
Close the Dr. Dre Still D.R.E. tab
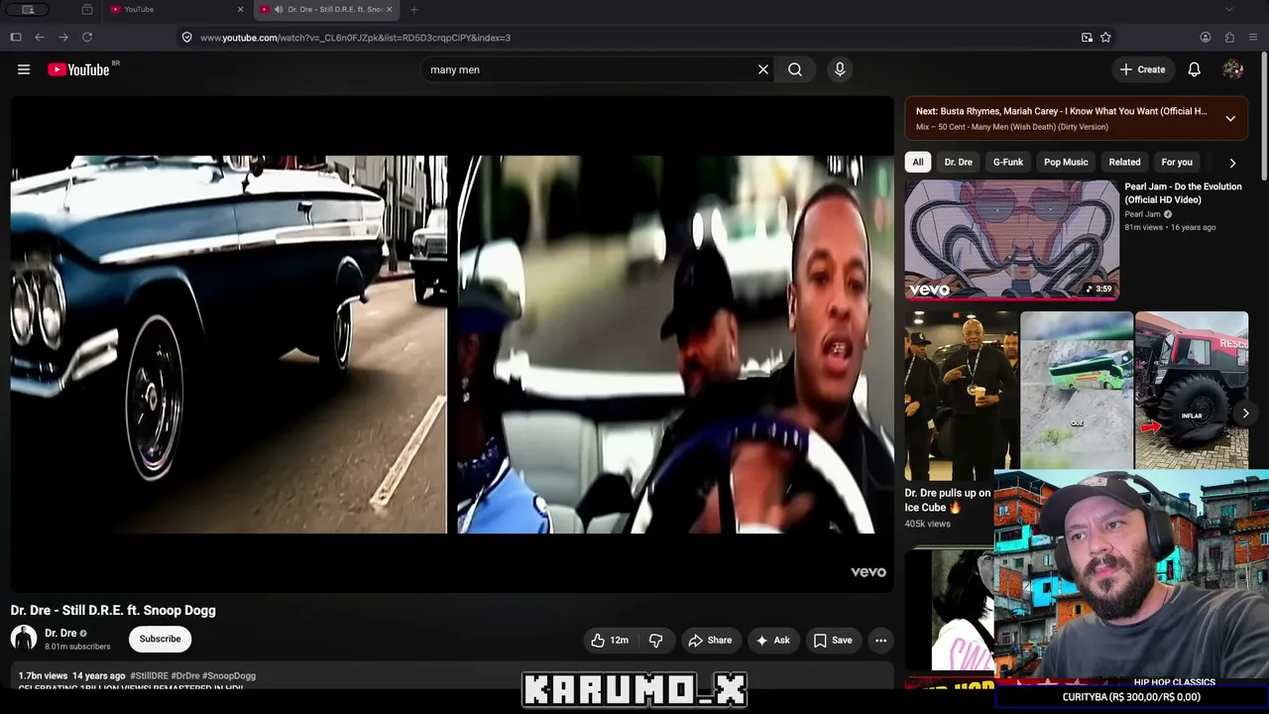click(389, 10)
